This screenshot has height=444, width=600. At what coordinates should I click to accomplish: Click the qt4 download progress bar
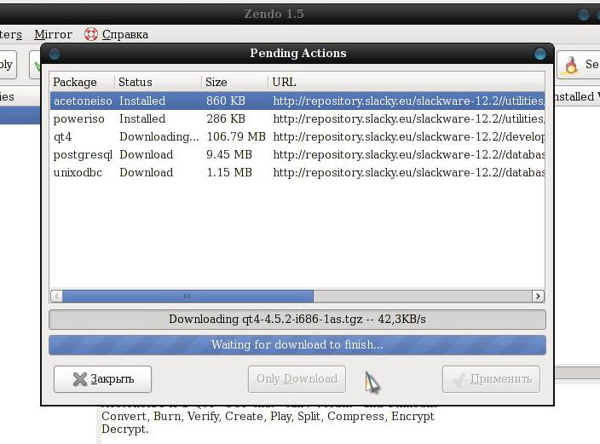coord(297,320)
